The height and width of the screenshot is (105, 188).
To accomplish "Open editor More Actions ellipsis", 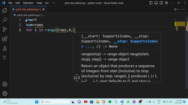I will click(183, 9).
